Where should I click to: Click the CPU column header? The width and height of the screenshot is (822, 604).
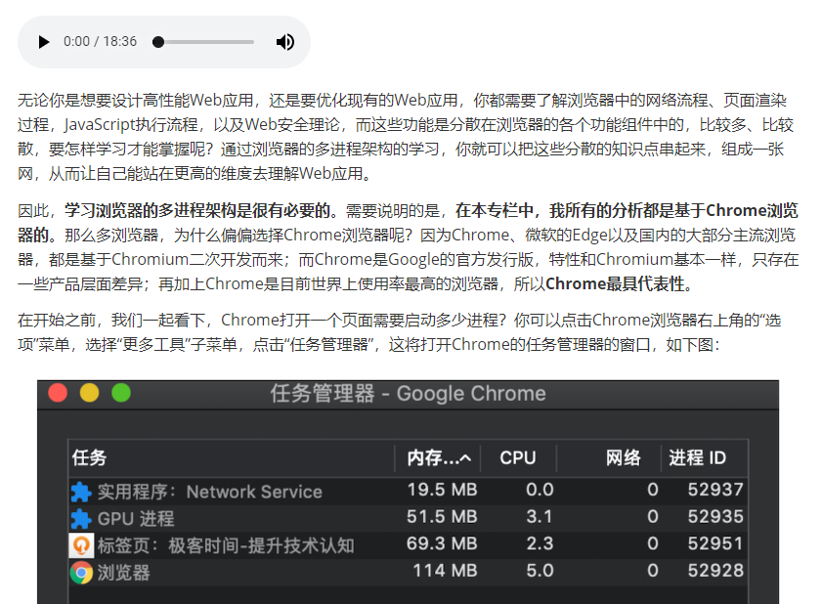(518, 457)
